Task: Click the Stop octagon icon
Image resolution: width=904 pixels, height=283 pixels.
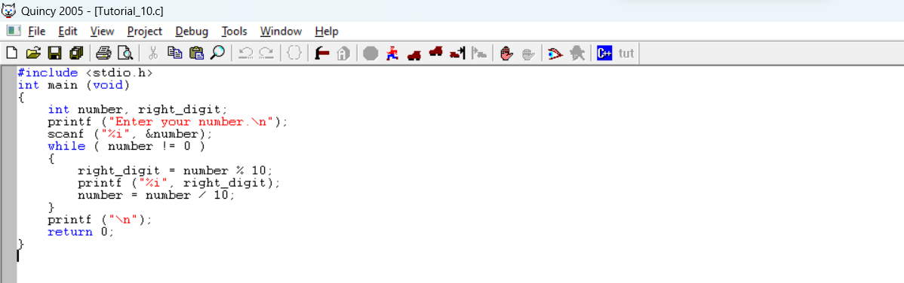Action: coord(371,53)
